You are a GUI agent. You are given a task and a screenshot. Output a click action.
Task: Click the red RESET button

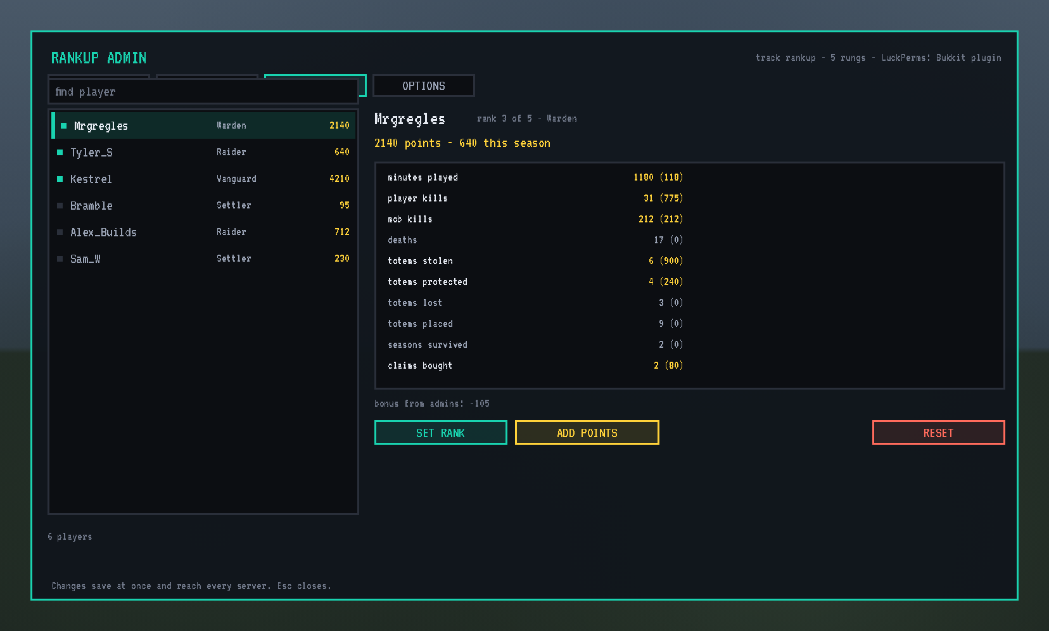point(939,433)
